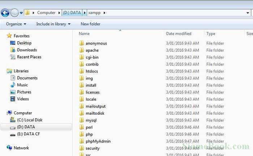The height and width of the screenshot is (156, 253).
Task: Click the Desktop icon in Favorites
Action: (13, 43)
